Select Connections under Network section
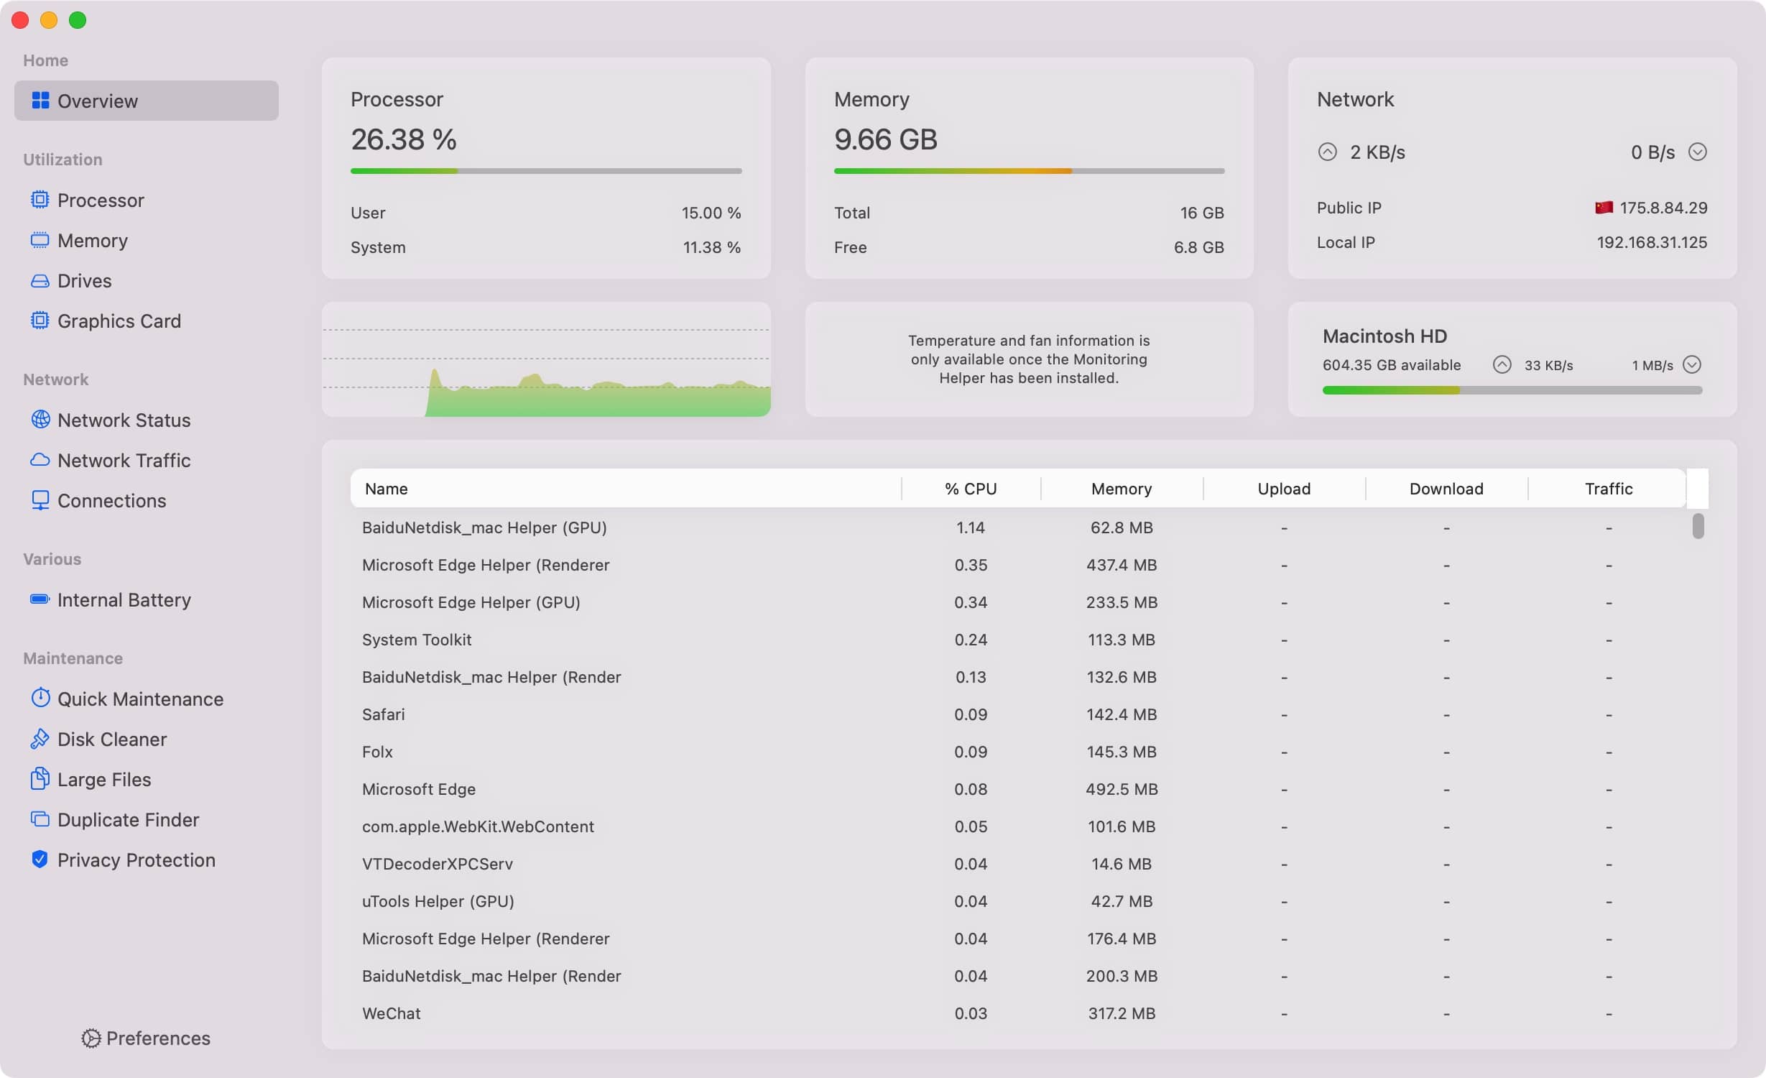This screenshot has height=1078, width=1766. (x=111, y=500)
